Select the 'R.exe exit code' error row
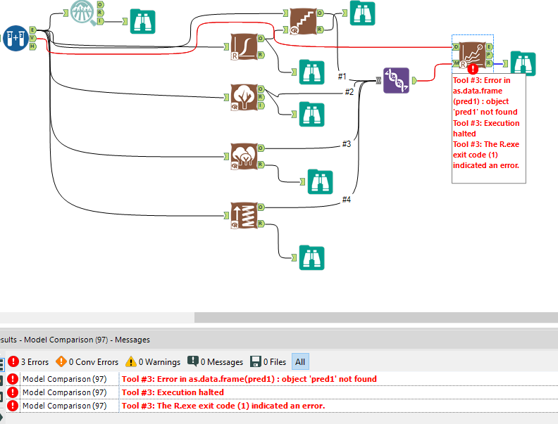558x424 pixels. click(282, 406)
